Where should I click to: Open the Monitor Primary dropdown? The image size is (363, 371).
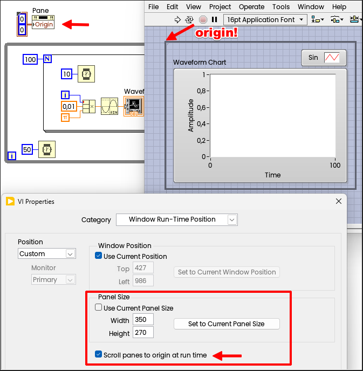point(53,280)
